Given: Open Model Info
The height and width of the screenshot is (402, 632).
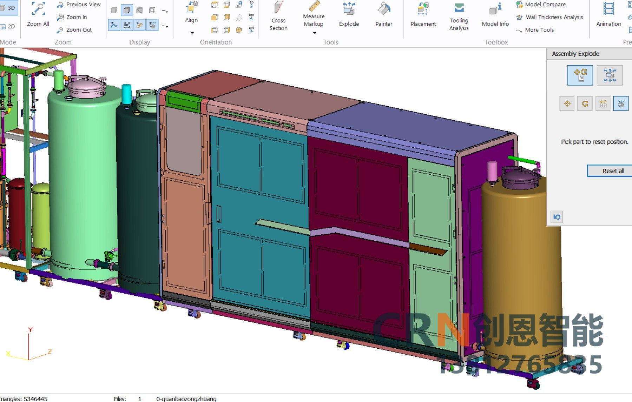Looking at the screenshot, I should (x=495, y=14).
